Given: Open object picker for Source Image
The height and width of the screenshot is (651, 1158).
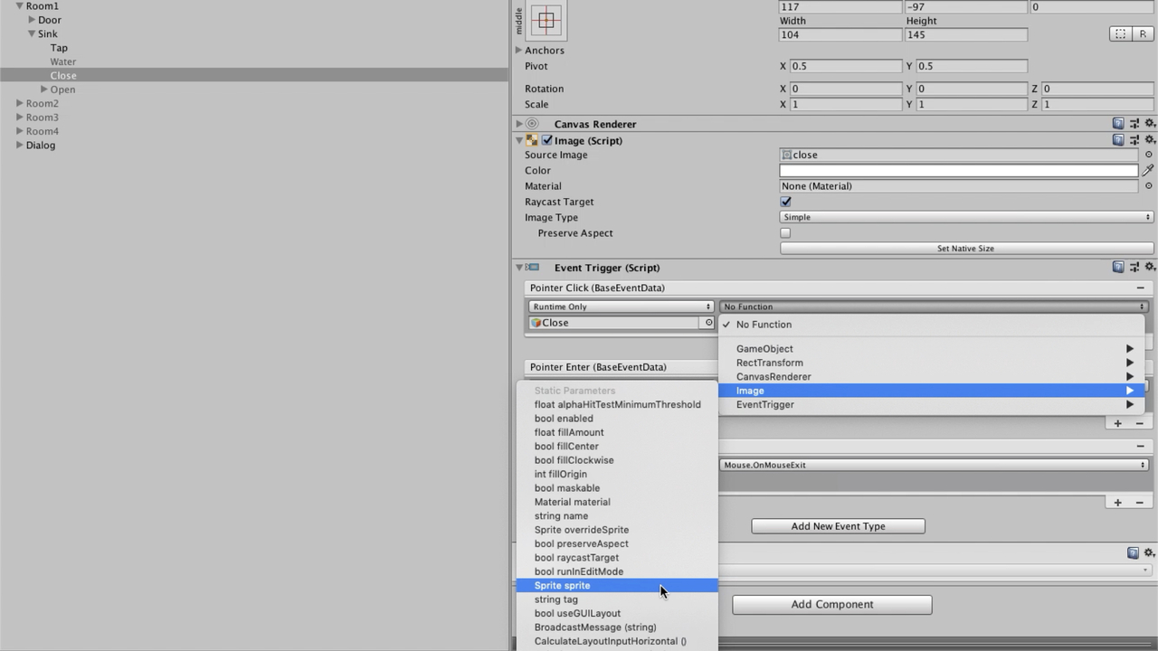Looking at the screenshot, I should tap(1149, 155).
